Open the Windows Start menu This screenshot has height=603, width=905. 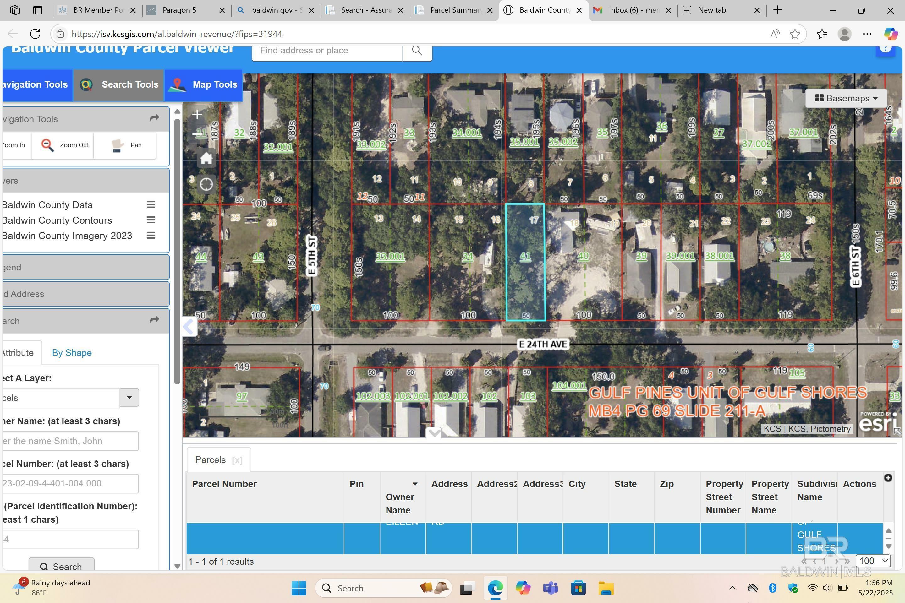pos(299,588)
